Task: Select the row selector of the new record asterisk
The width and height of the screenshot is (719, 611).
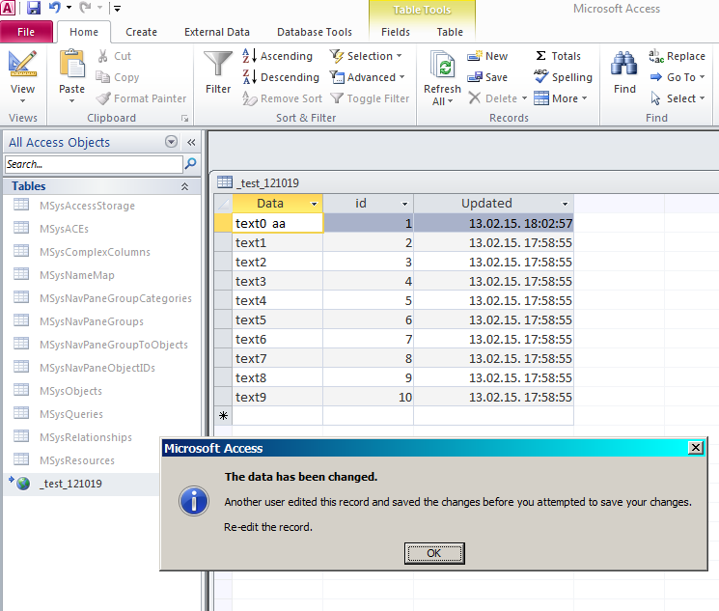Action: pos(223,416)
